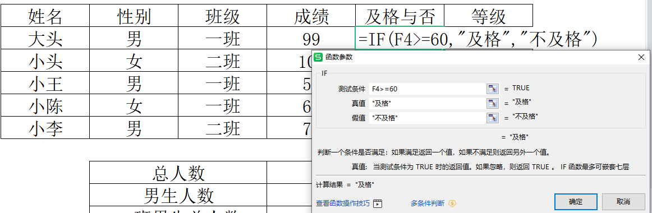Select 小李's class cell 二班
This screenshot has height=213, width=652.
tap(222, 128)
